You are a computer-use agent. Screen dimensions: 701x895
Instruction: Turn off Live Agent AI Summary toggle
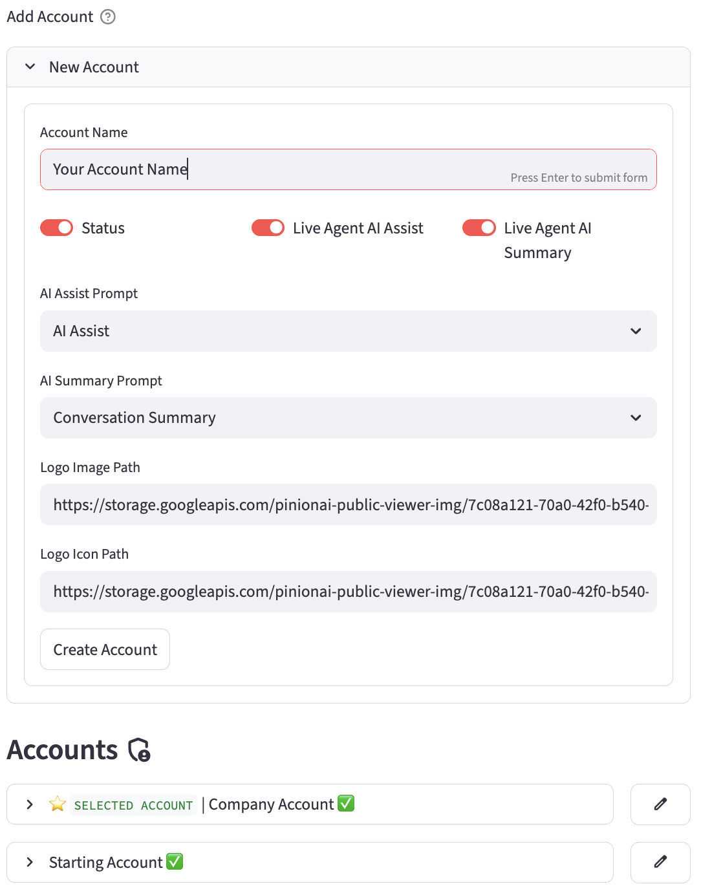[x=479, y=228]
